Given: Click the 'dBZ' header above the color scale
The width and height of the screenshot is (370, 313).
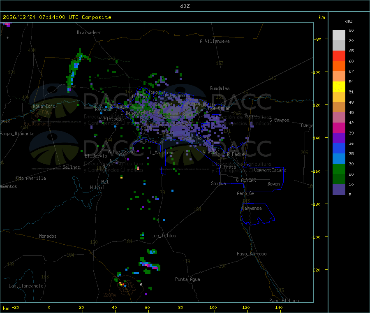Looking at the screenshot, I should [x=349, y=21].
